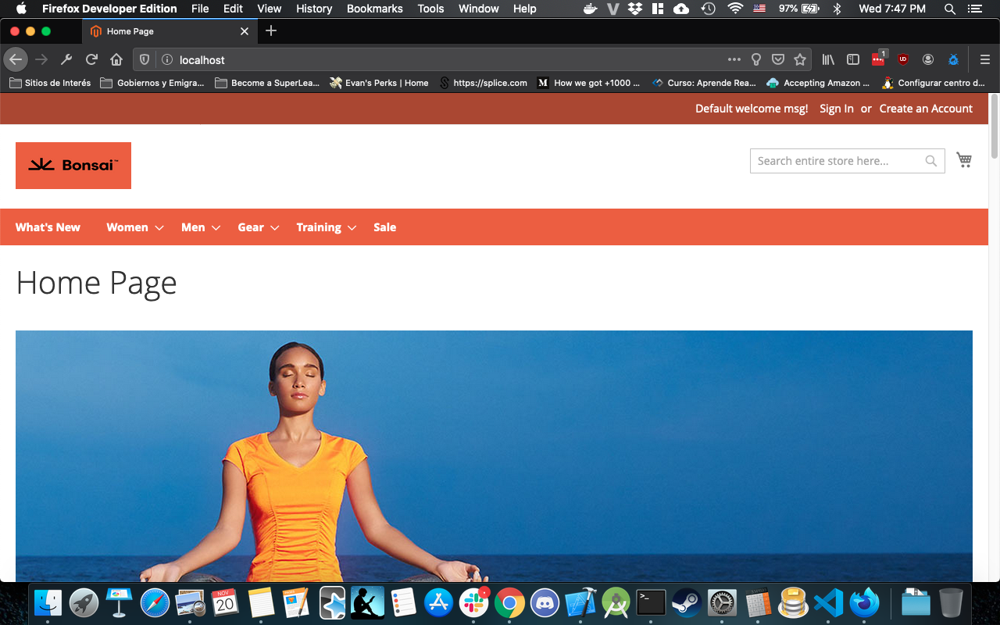The height and width of the screenshot is (625, 1000).
Task: Click the Sign In link
Action: tap(837, 109)
